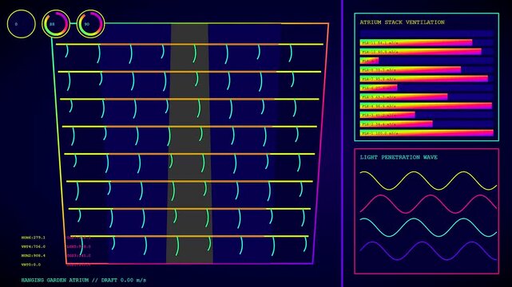Select the shortest FLR-9 ventilation bar
This screenshot has width=512, height=287.
369,61
